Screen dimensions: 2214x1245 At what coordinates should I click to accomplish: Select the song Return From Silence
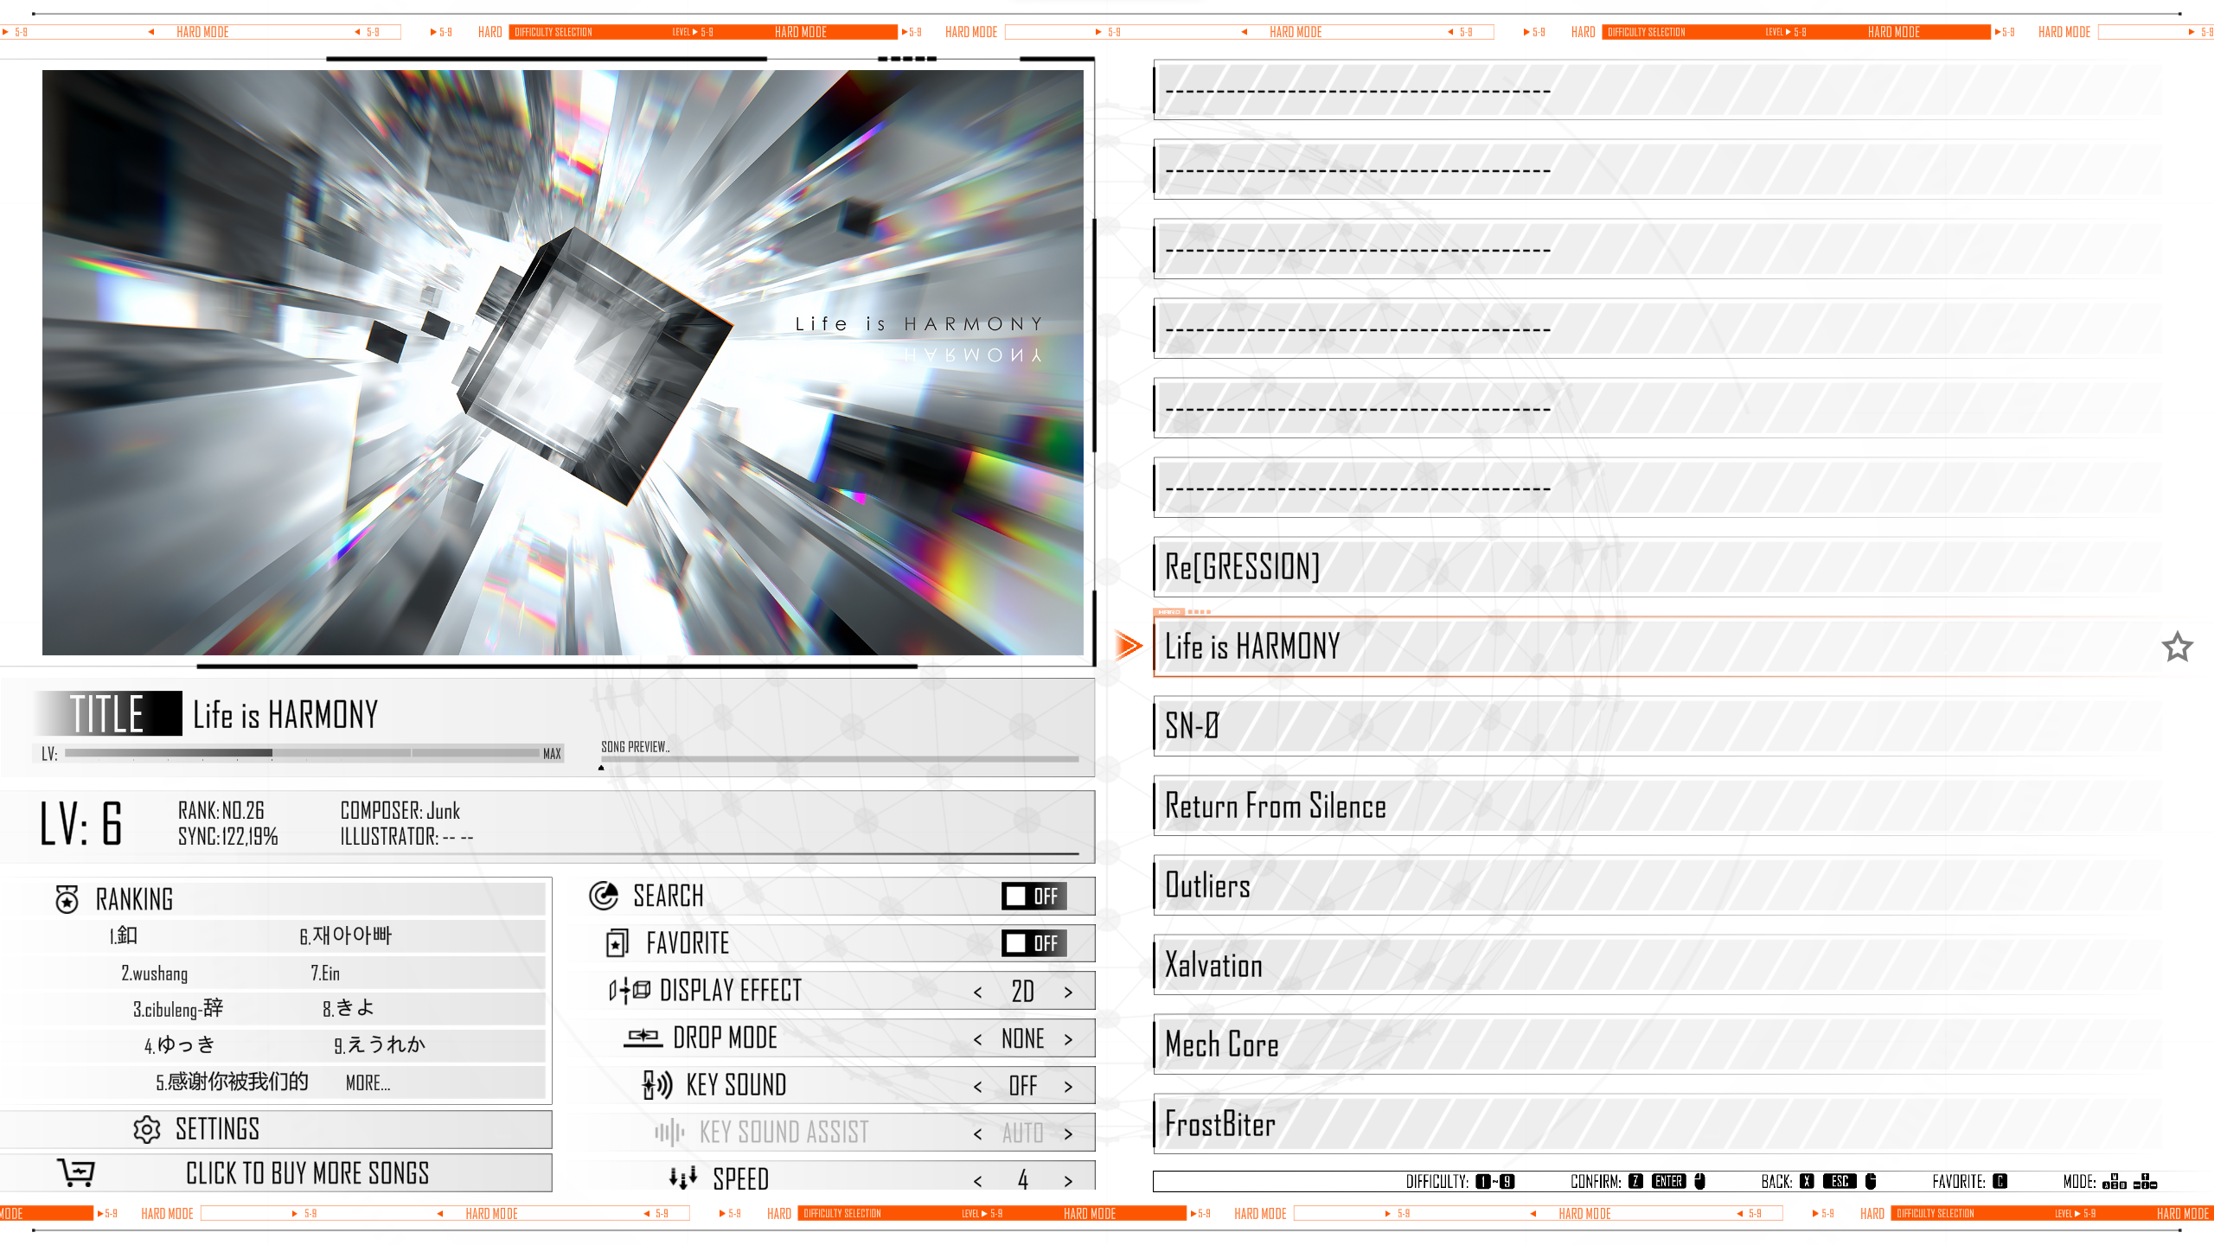tap(1658, 806)
